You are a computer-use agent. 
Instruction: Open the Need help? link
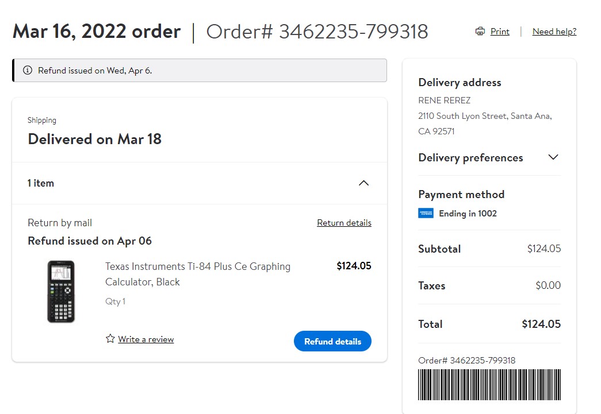[x=554, y=32]
